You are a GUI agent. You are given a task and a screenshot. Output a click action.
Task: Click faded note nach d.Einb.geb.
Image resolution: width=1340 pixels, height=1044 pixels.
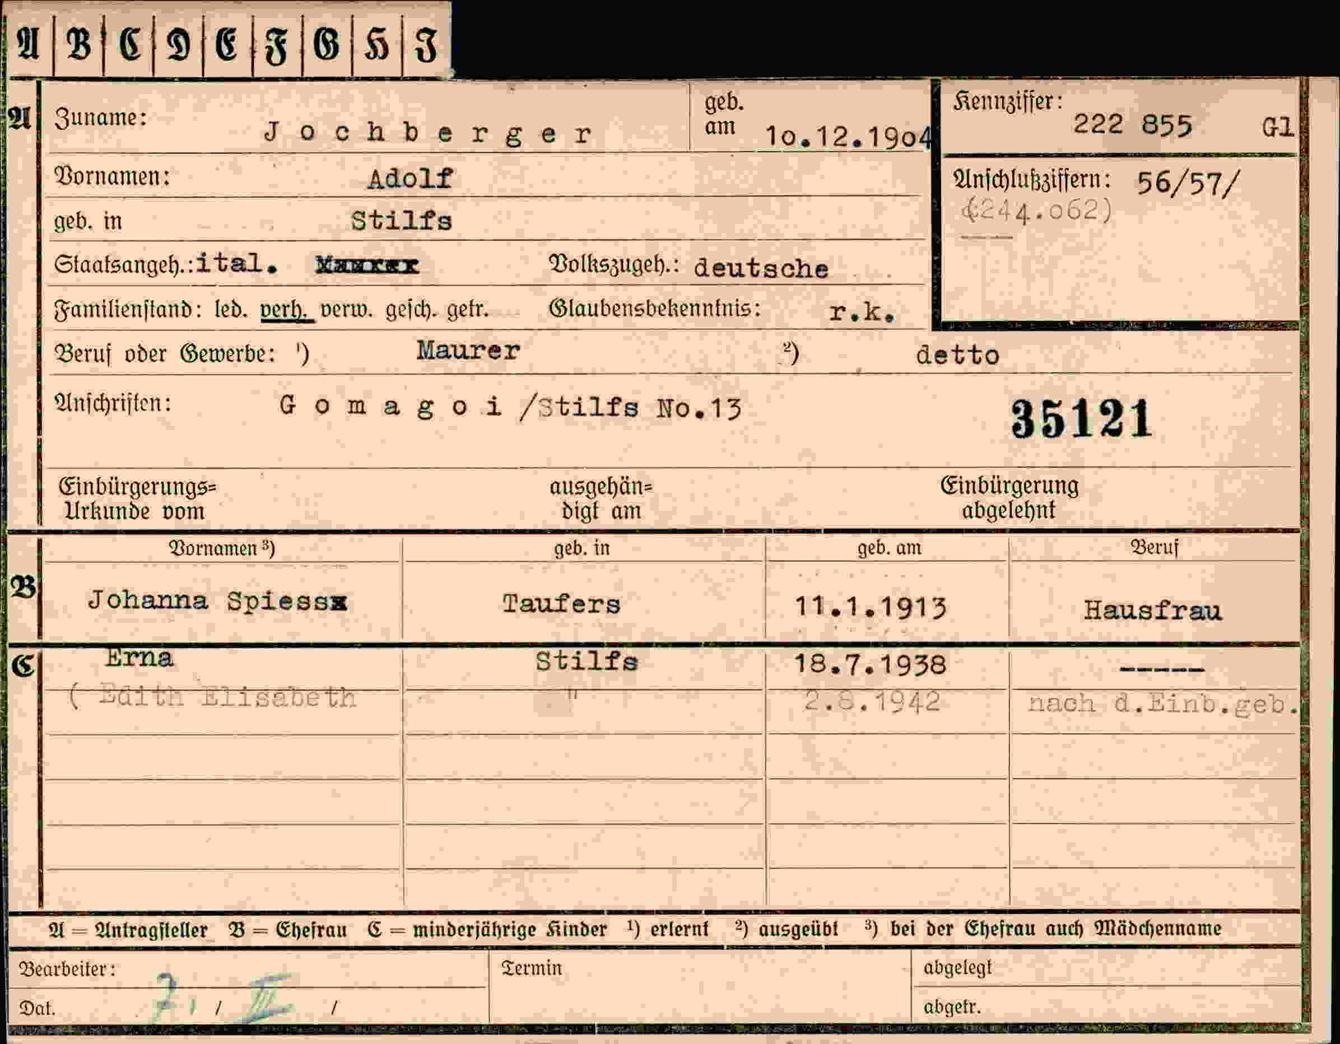pyautogui.click(x=1164, y=703)
